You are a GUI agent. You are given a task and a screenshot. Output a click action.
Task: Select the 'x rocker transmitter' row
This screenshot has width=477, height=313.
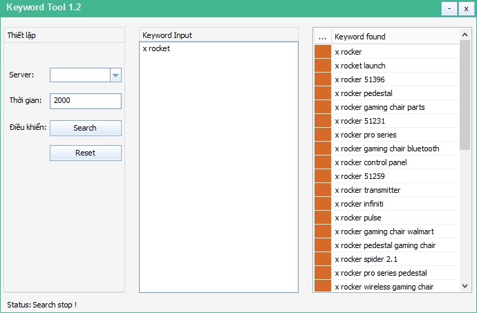point(386,190)
